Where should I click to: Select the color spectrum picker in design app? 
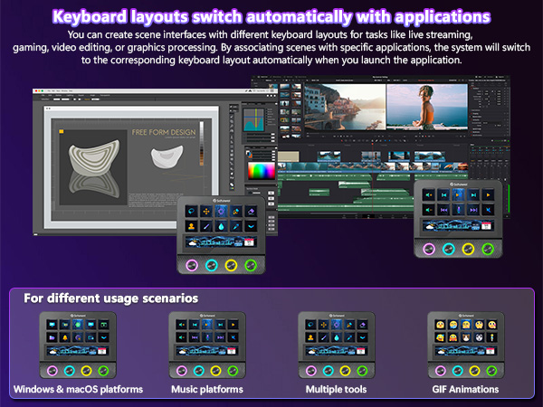point(261,169)
